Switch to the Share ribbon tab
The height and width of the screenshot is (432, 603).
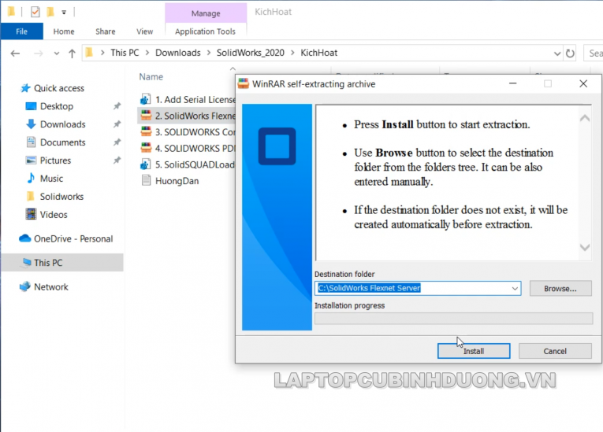106,31
